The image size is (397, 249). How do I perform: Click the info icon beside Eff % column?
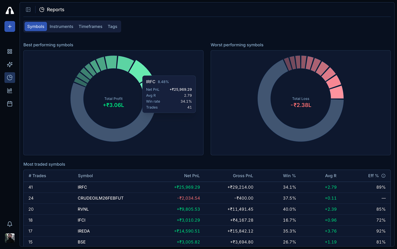[x=384, y=176]
